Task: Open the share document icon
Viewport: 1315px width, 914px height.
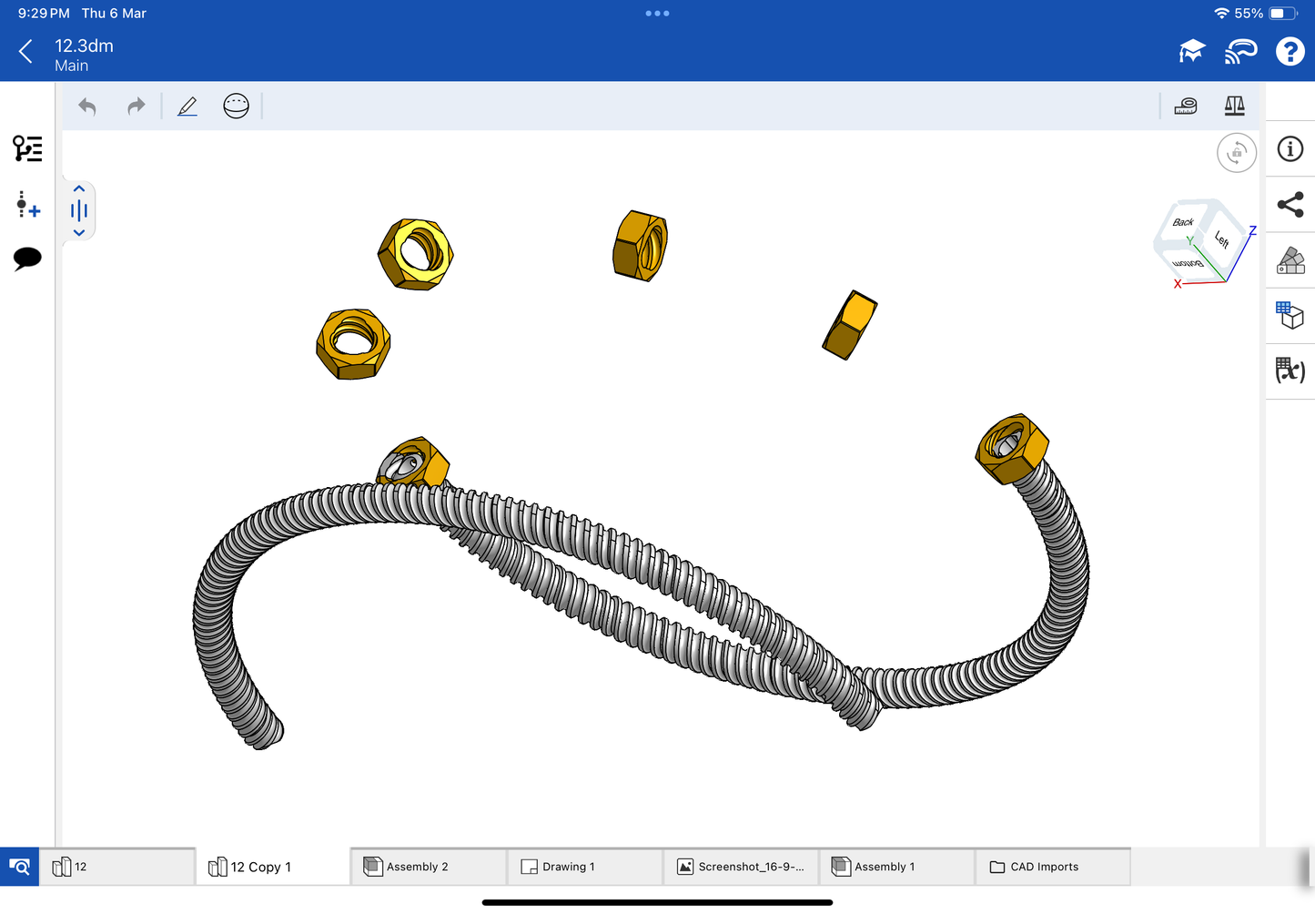Action: (1290, 205)
